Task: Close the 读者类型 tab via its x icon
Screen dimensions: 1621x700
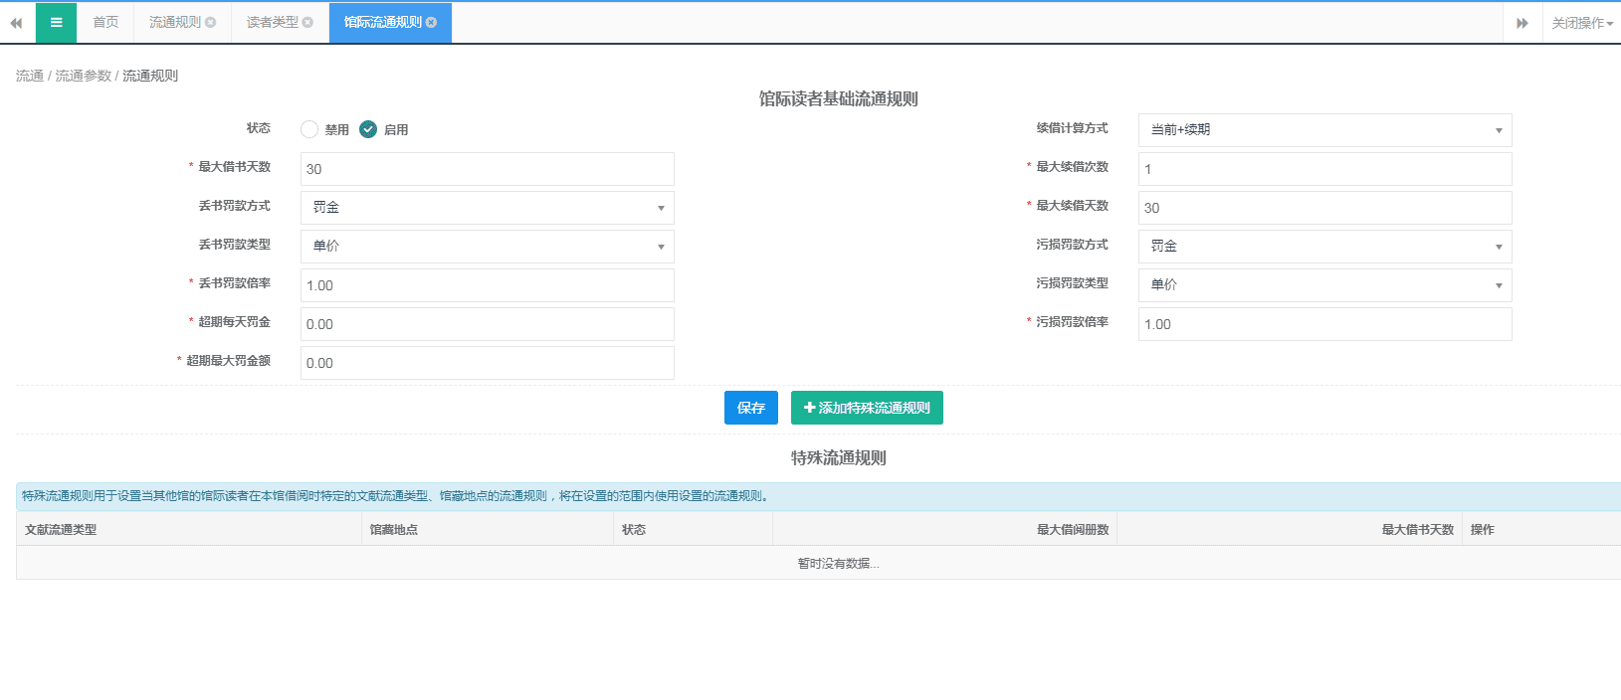Action: click(307, 23)
